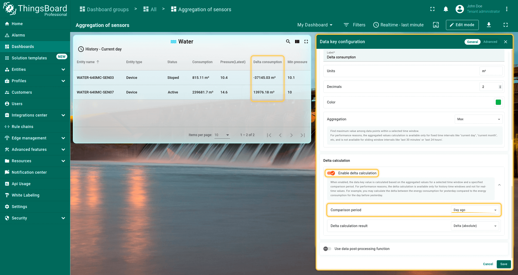Open the Comparison period dropdown
Screen dimensions: 518x275
click(475, 210)
